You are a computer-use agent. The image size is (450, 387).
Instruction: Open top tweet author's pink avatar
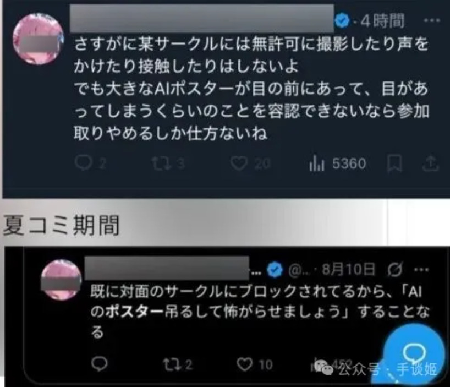point(38,39)
